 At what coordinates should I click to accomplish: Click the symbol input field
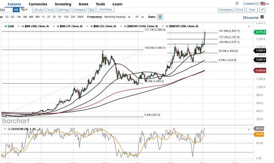(6, 10)
